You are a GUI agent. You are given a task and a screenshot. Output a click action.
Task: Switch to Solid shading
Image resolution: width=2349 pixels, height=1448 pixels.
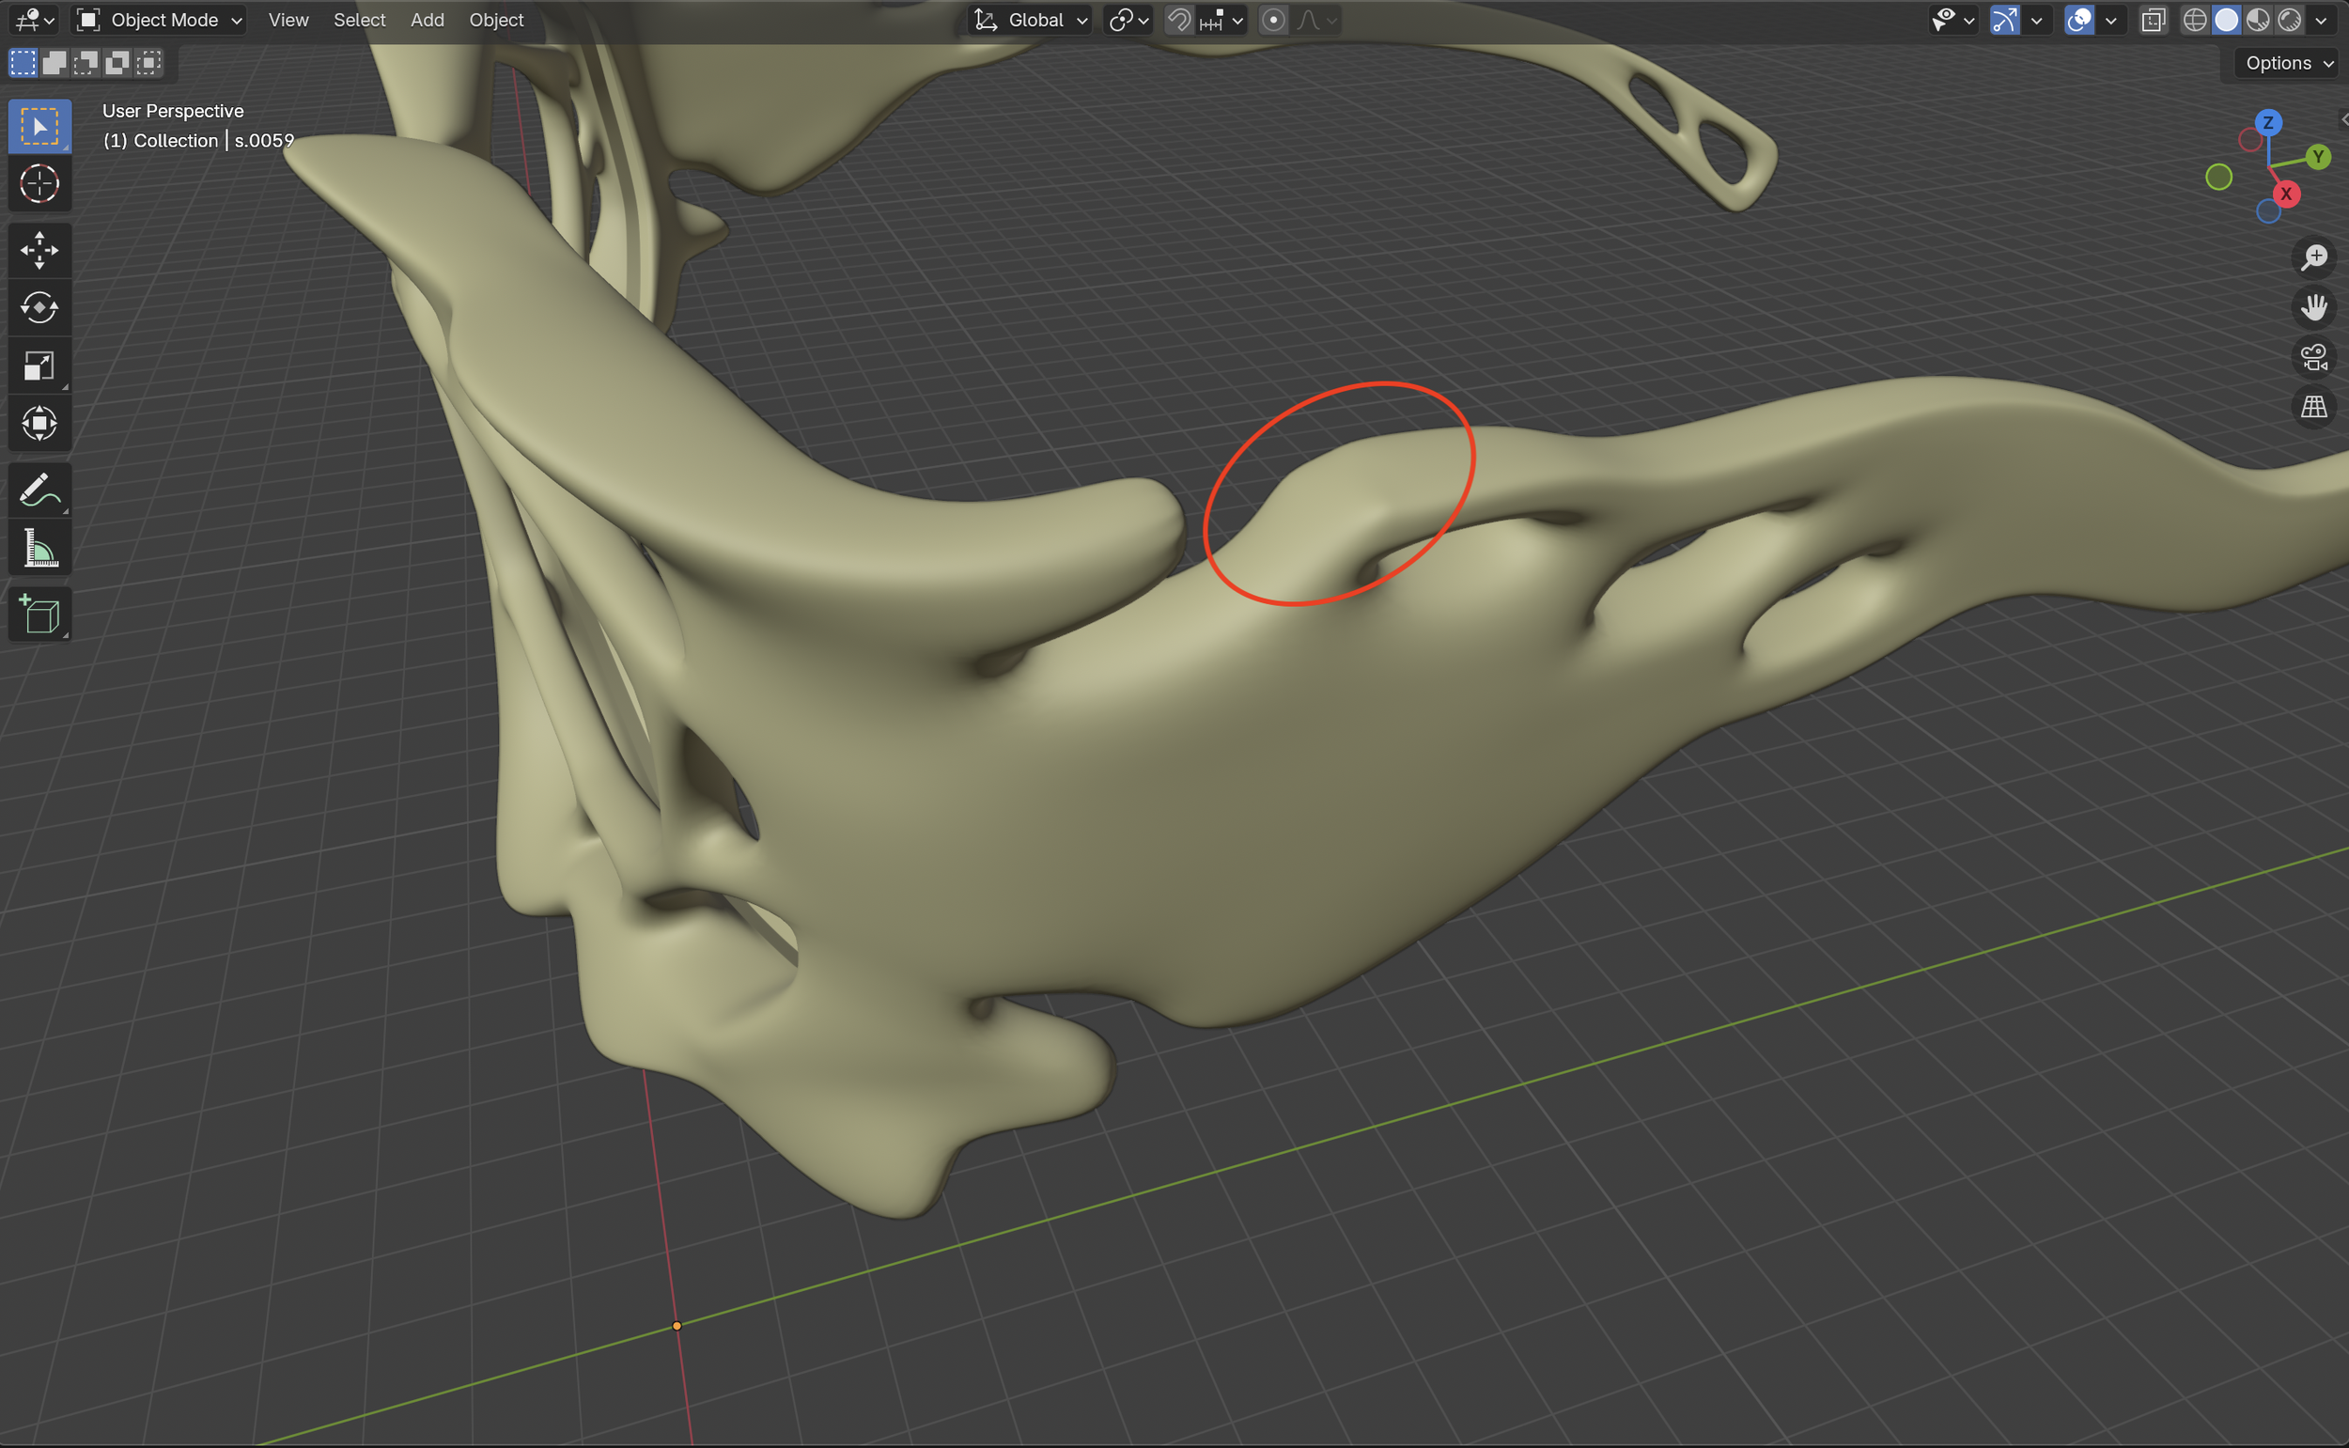tap(2227, 20)
